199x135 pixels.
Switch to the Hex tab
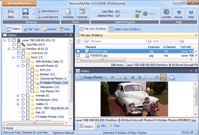click(101, 126)
